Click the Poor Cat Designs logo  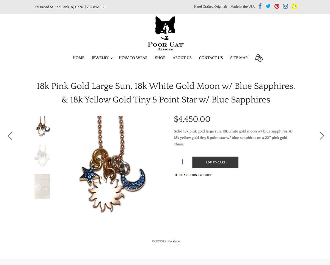166,33
